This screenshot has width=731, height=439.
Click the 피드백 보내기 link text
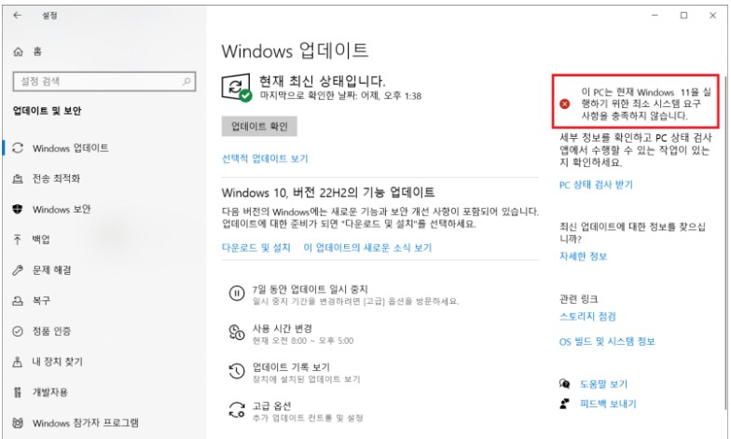[608, 404]
